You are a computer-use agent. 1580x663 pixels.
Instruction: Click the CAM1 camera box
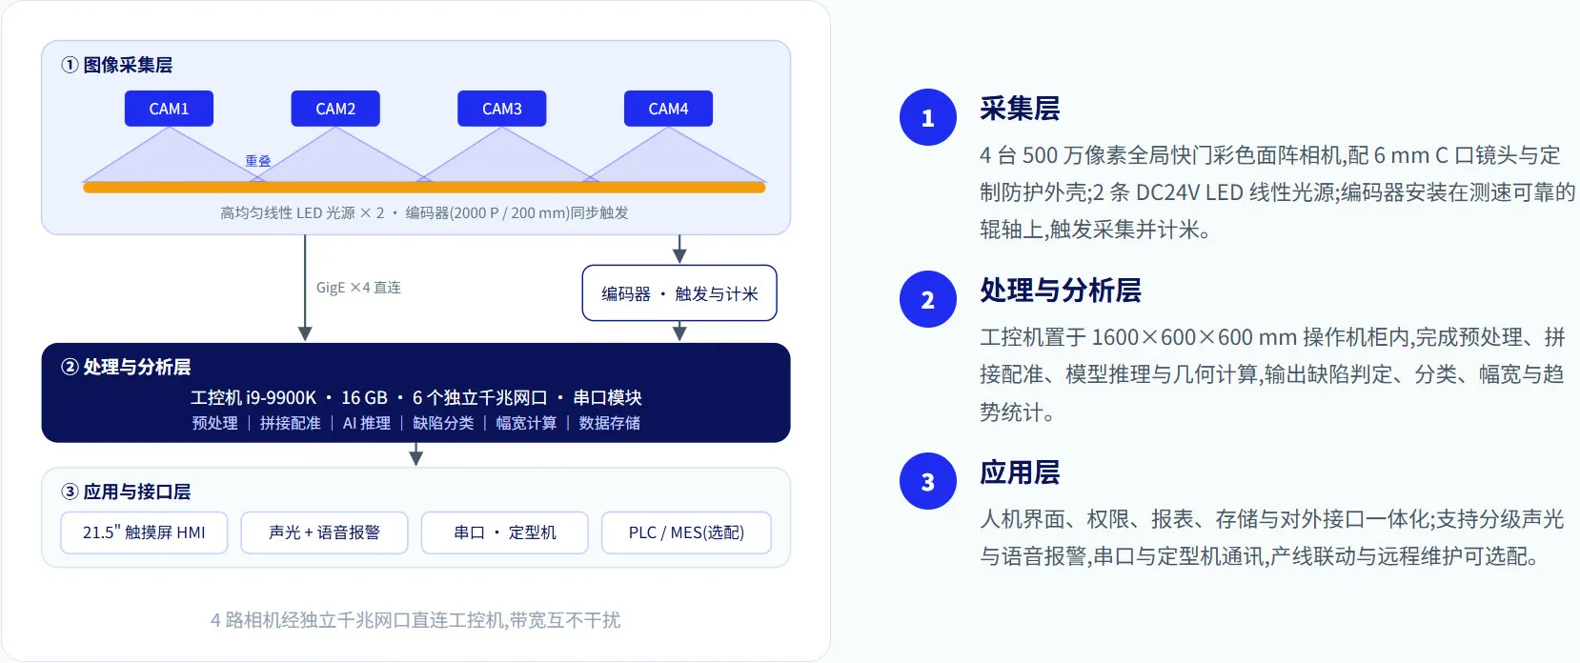coord(169,109)
